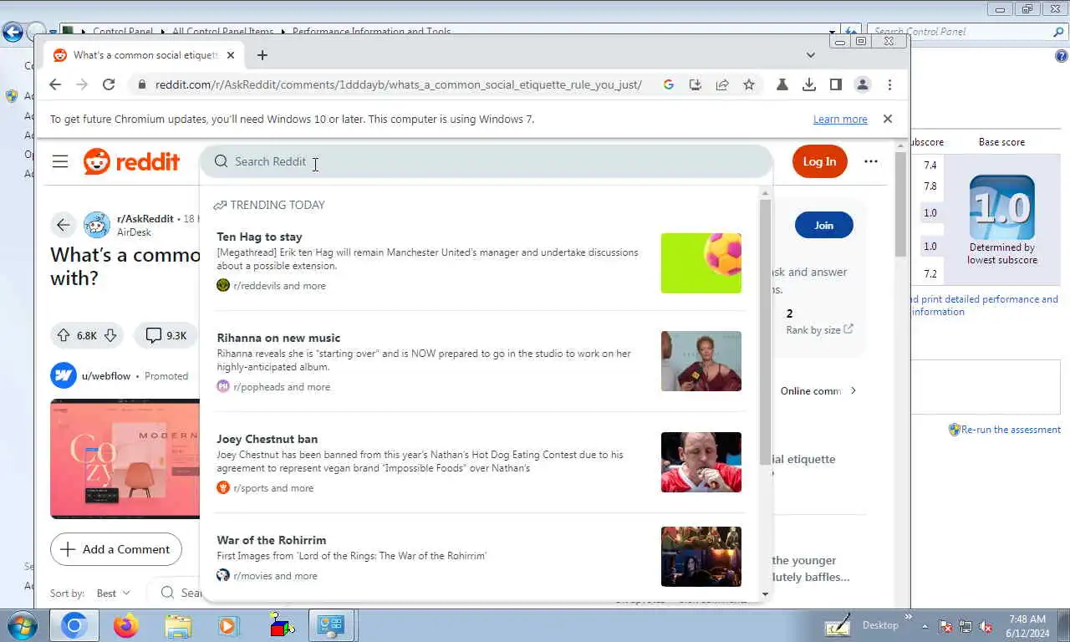Downvote the AskReddit post

pos(110,335)
